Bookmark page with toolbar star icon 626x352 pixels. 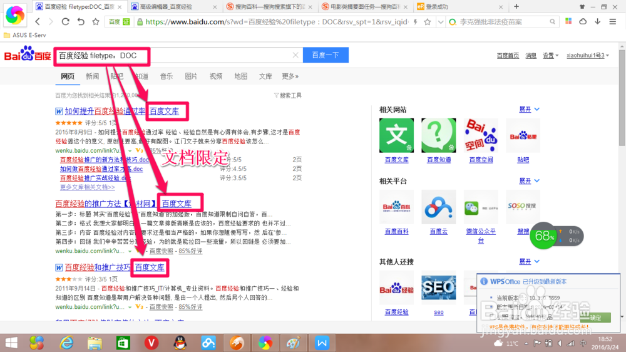pos(96,21)
